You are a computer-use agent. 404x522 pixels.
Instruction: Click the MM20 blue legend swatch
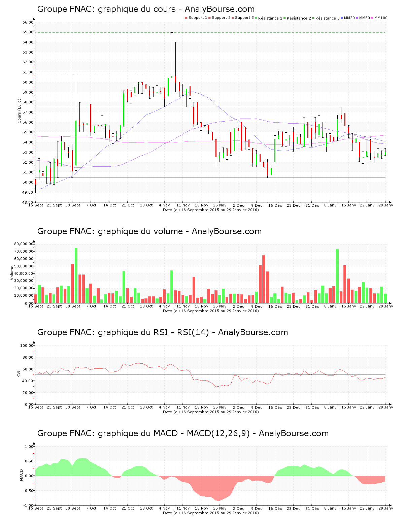[x=342, y=18]
